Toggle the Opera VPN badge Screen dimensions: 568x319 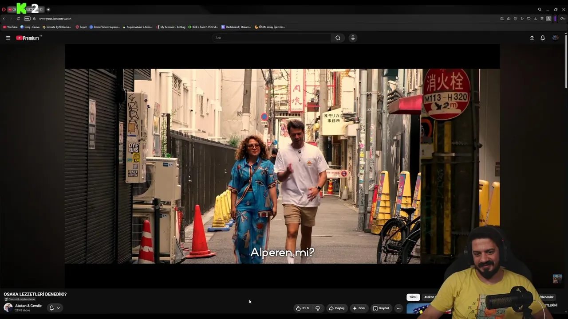pyautogui.click(x=27, y=19)
